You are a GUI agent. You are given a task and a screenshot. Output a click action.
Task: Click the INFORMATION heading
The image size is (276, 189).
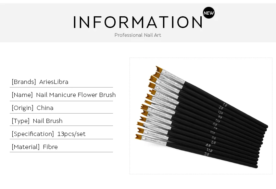point(138,22)
